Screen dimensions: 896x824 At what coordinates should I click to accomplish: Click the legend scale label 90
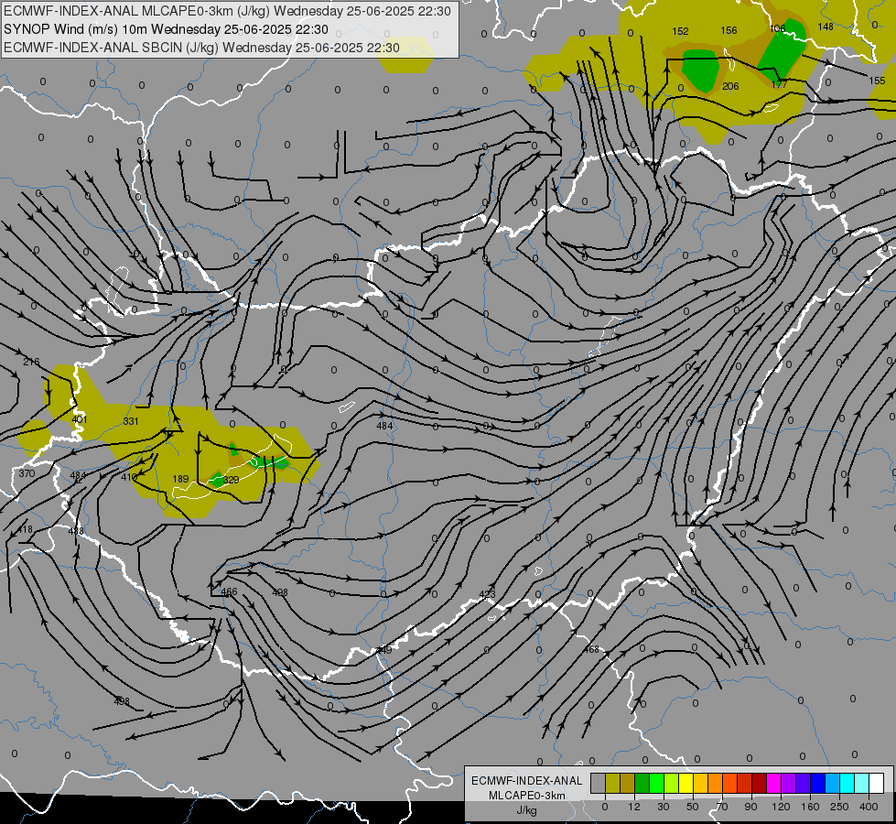coord(750,807)
